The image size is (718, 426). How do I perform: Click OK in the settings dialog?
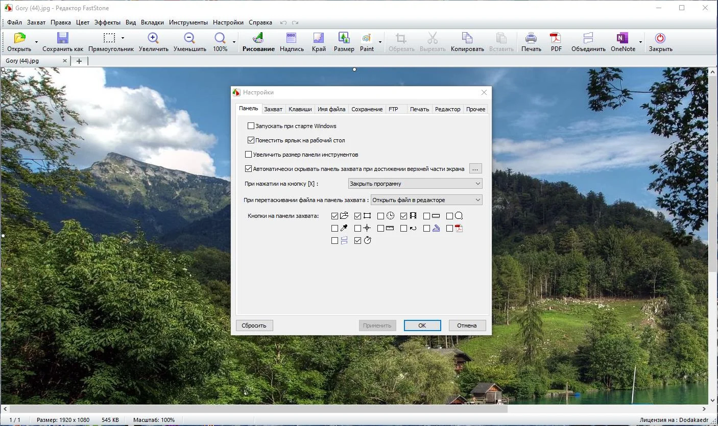click(x=422, y=325)
